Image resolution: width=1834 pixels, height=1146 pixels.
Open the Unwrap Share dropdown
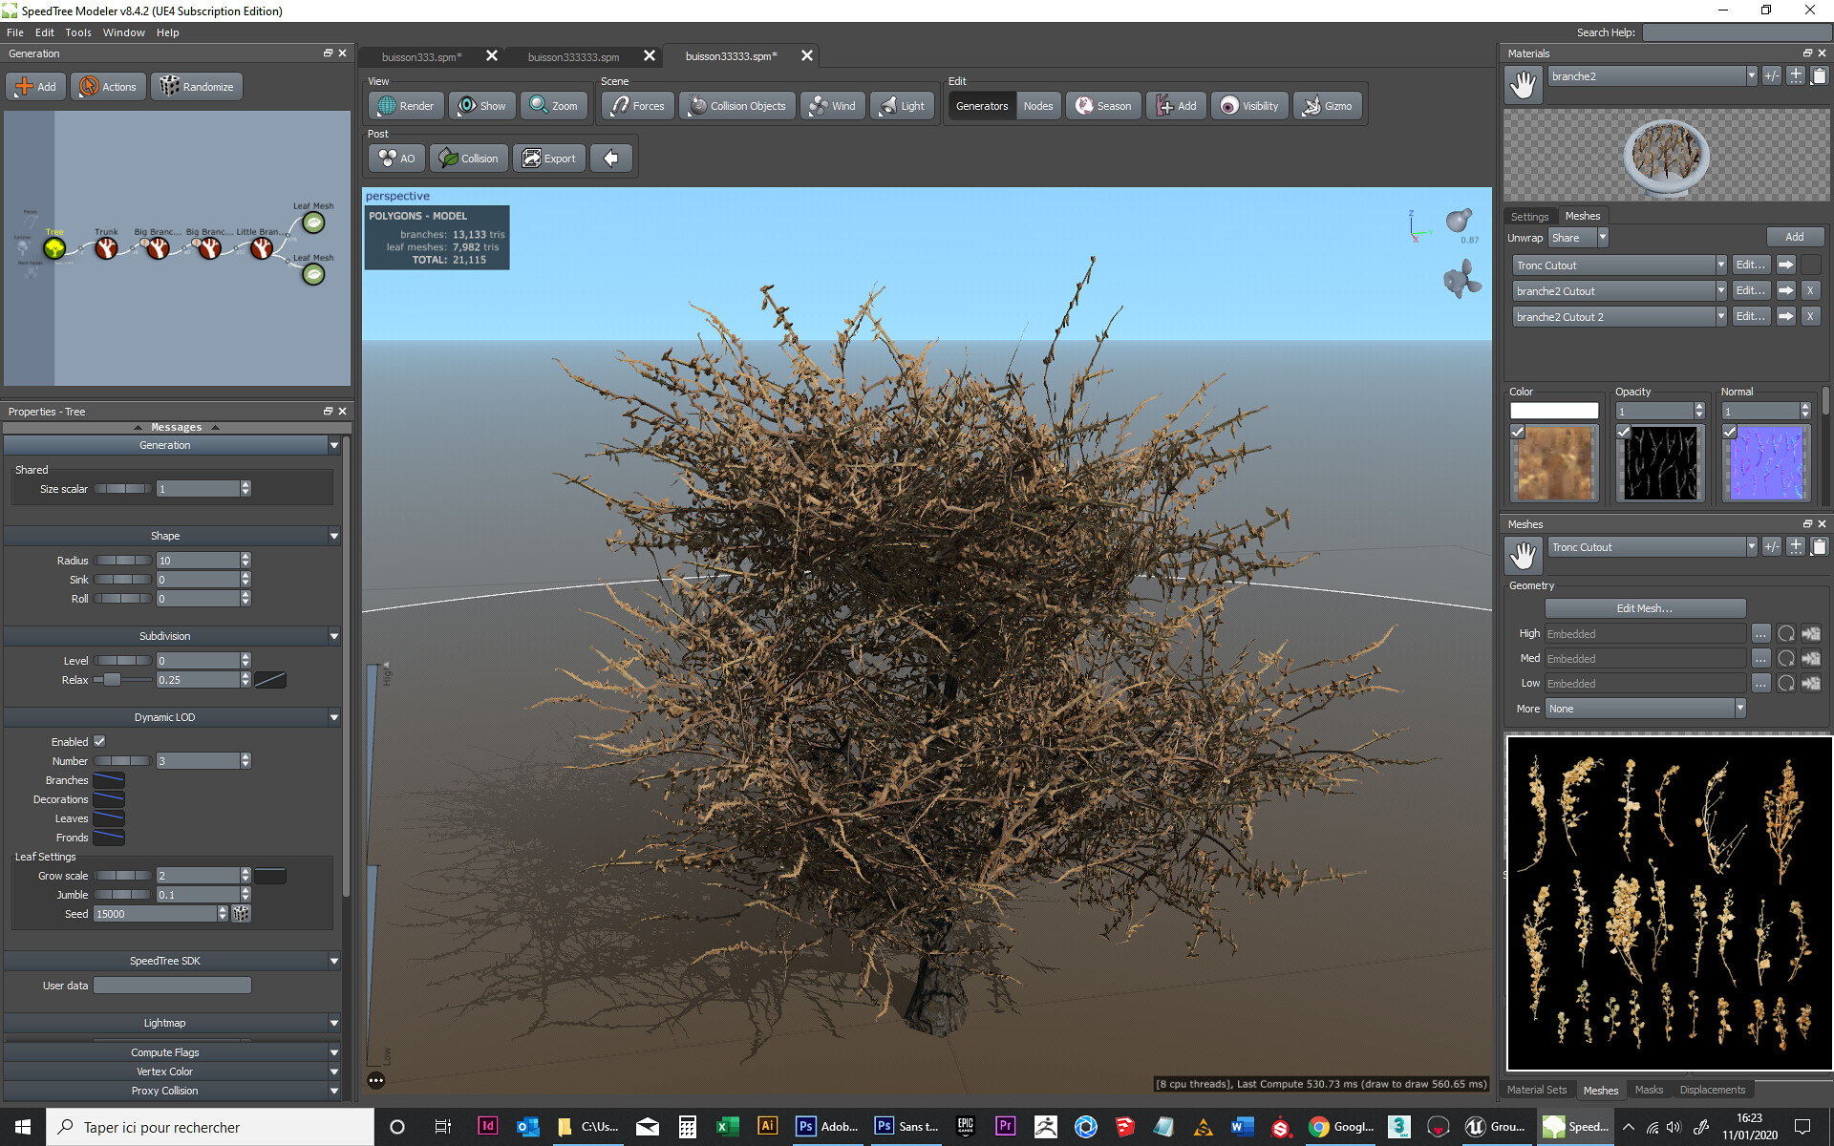[1603, 237]
